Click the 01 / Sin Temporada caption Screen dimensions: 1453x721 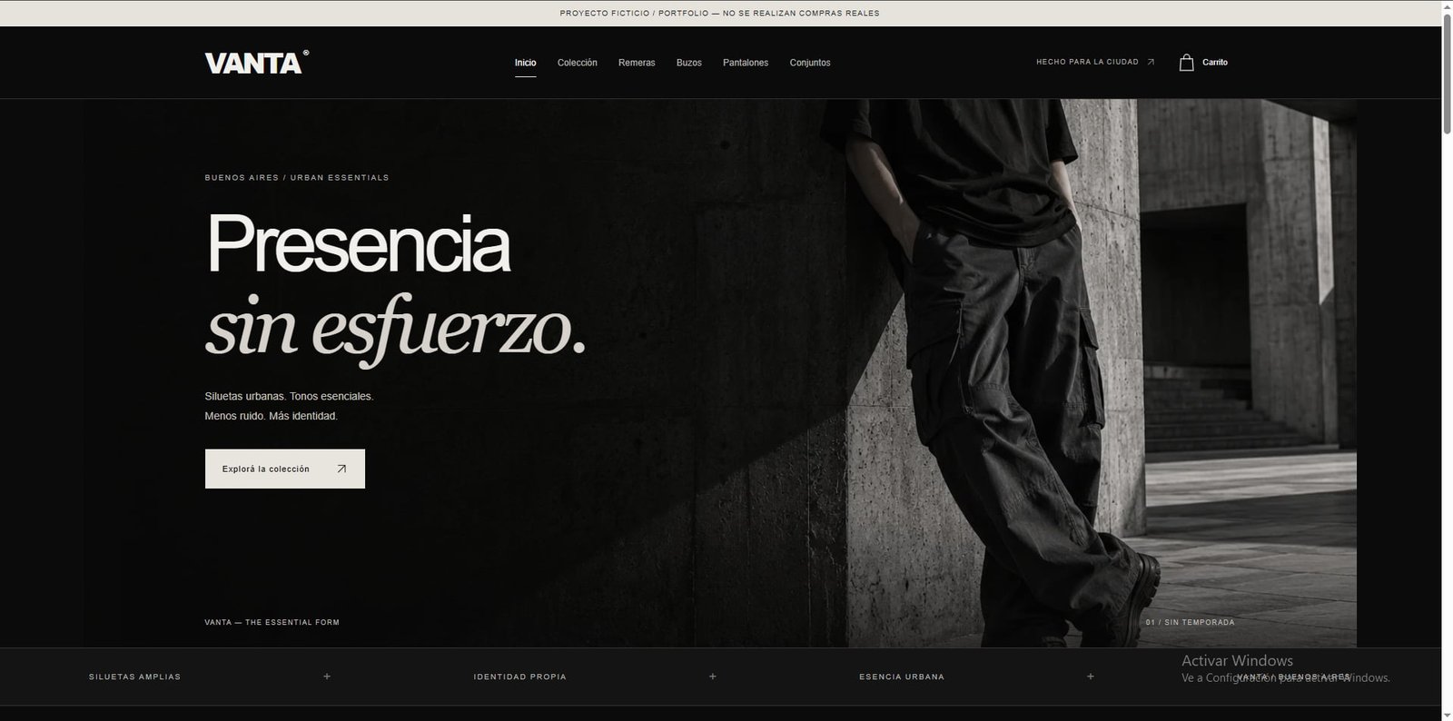tap(1190, 623)
